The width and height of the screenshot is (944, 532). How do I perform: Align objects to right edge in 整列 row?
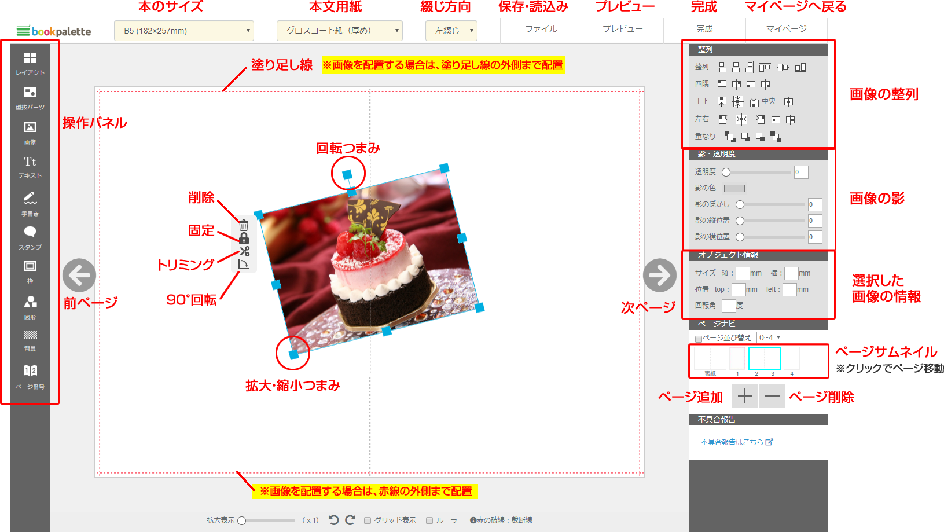(x=750, y=67)
